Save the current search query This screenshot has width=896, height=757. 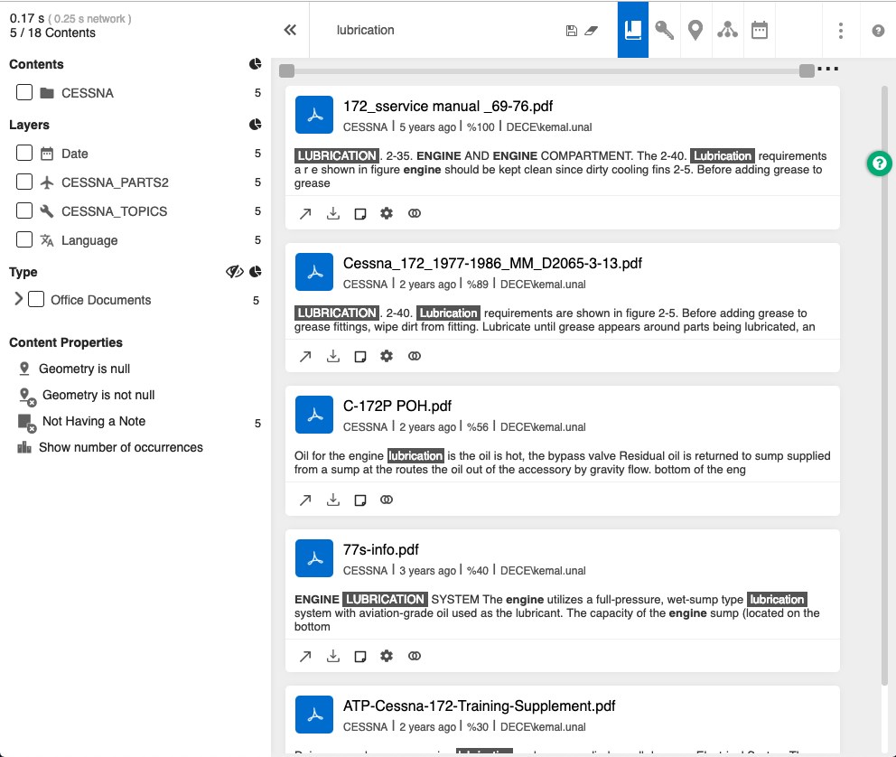coord(572,31)
